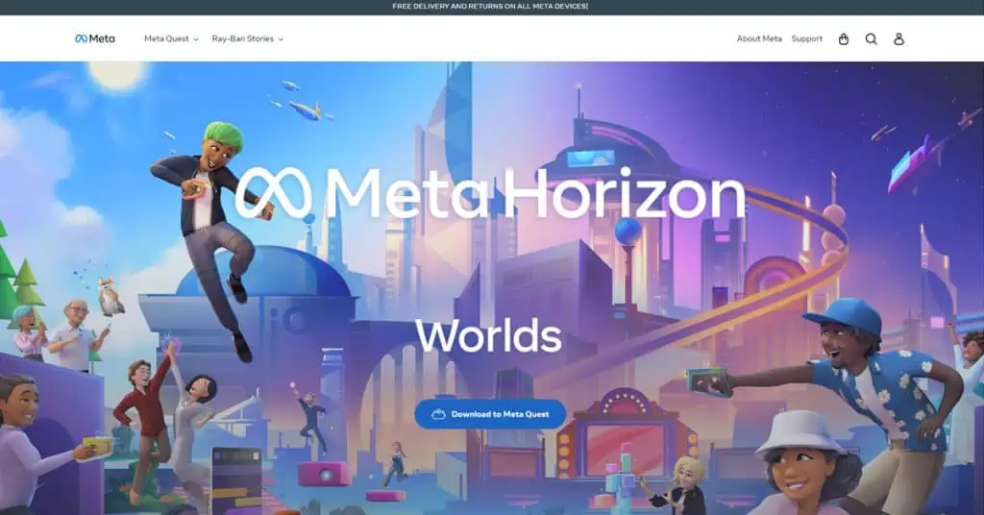Click the Meta logo in the header
Screen dimensions: 984x515
click(x=95, y=38)
